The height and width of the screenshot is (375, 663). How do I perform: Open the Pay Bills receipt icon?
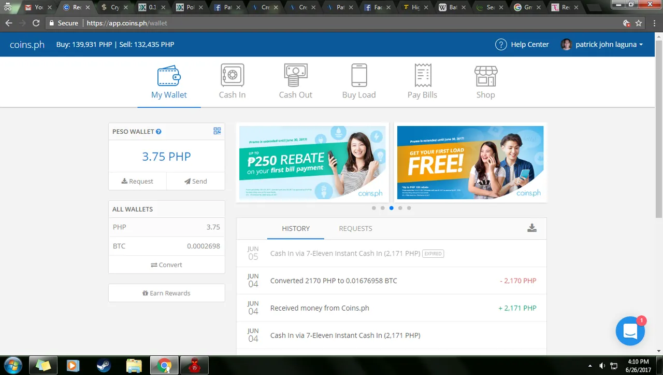(422, 76)
